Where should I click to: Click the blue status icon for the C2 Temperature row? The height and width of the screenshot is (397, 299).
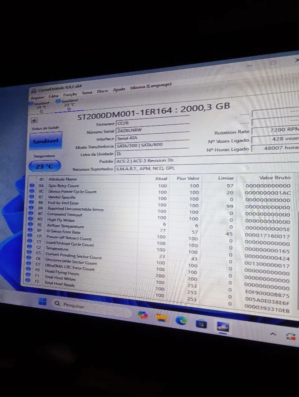coord(29,247)
